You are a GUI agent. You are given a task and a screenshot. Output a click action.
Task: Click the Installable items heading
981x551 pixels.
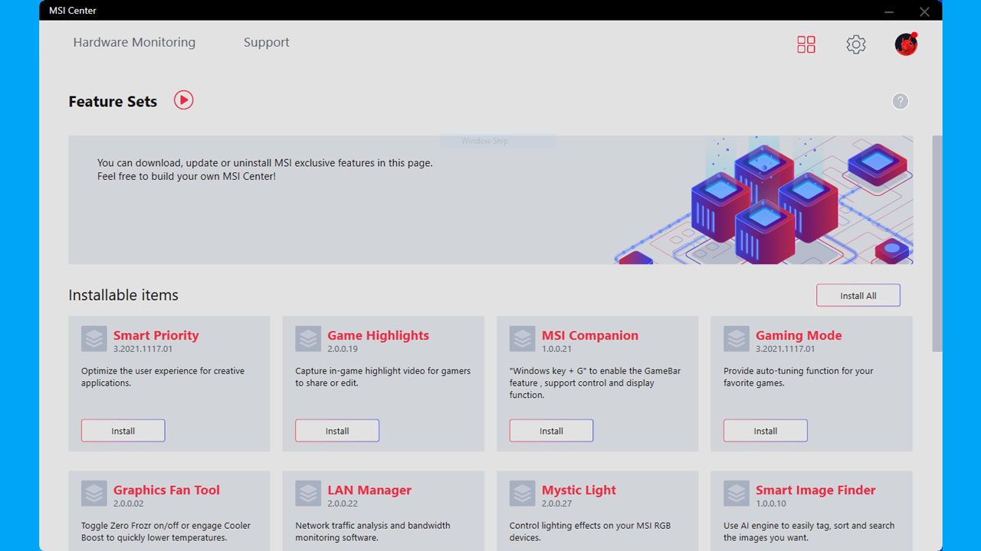pos(123,295)
